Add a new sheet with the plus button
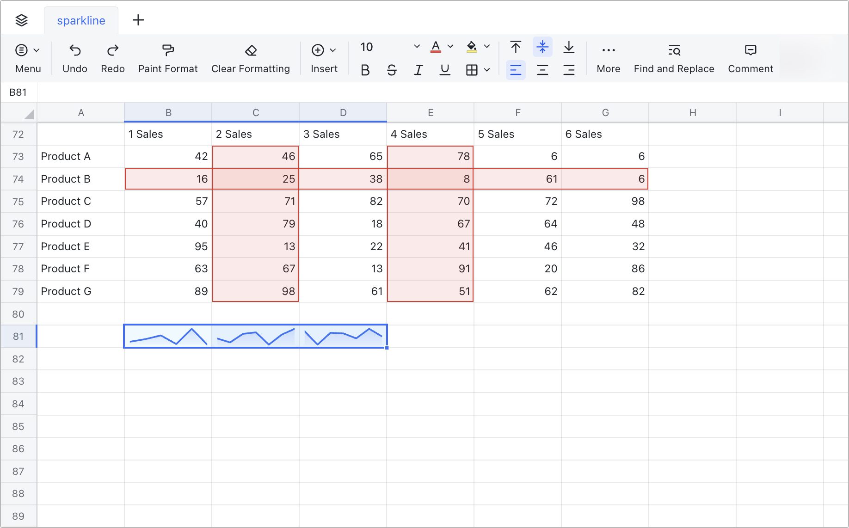 pos(138,20)
